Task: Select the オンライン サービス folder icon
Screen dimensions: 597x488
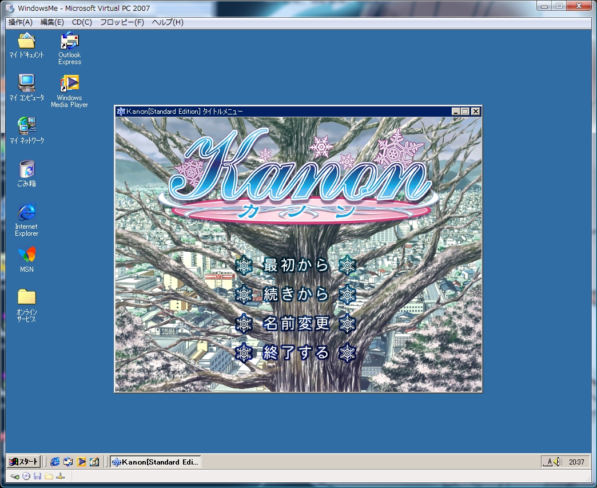Action: pos(27,306)
